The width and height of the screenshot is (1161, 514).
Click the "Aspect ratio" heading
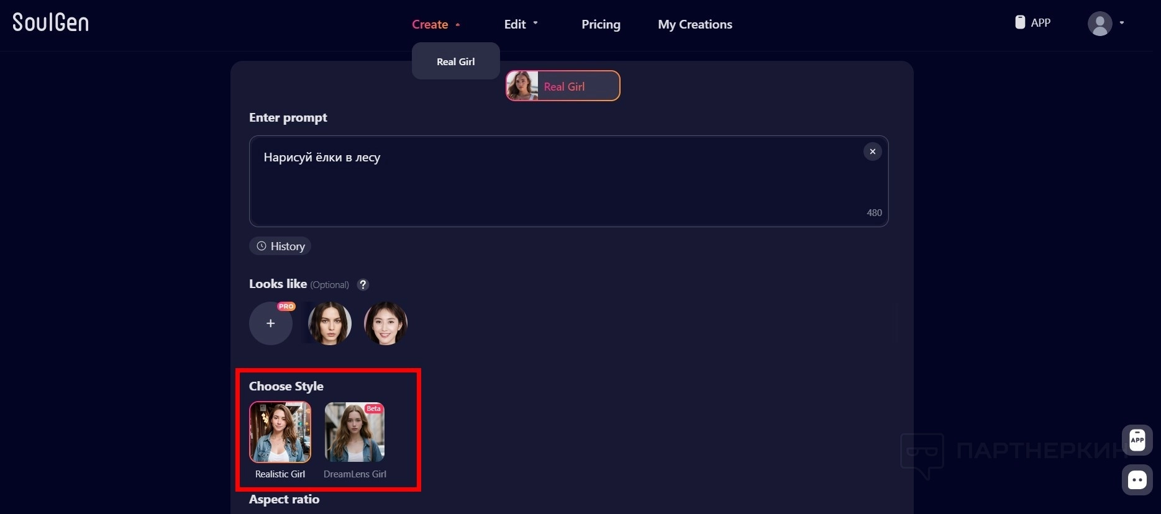285,499
